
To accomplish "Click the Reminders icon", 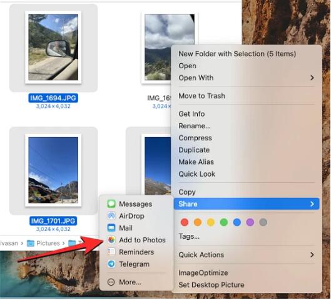I will coord(111,252).
